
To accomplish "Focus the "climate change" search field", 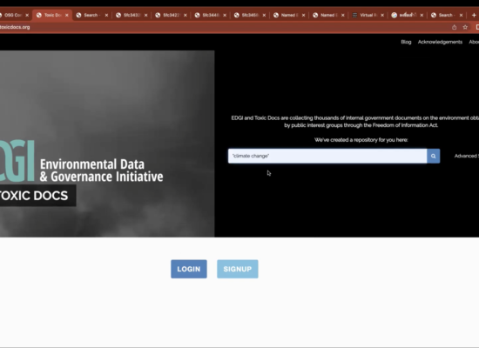I will coord(327,156).
